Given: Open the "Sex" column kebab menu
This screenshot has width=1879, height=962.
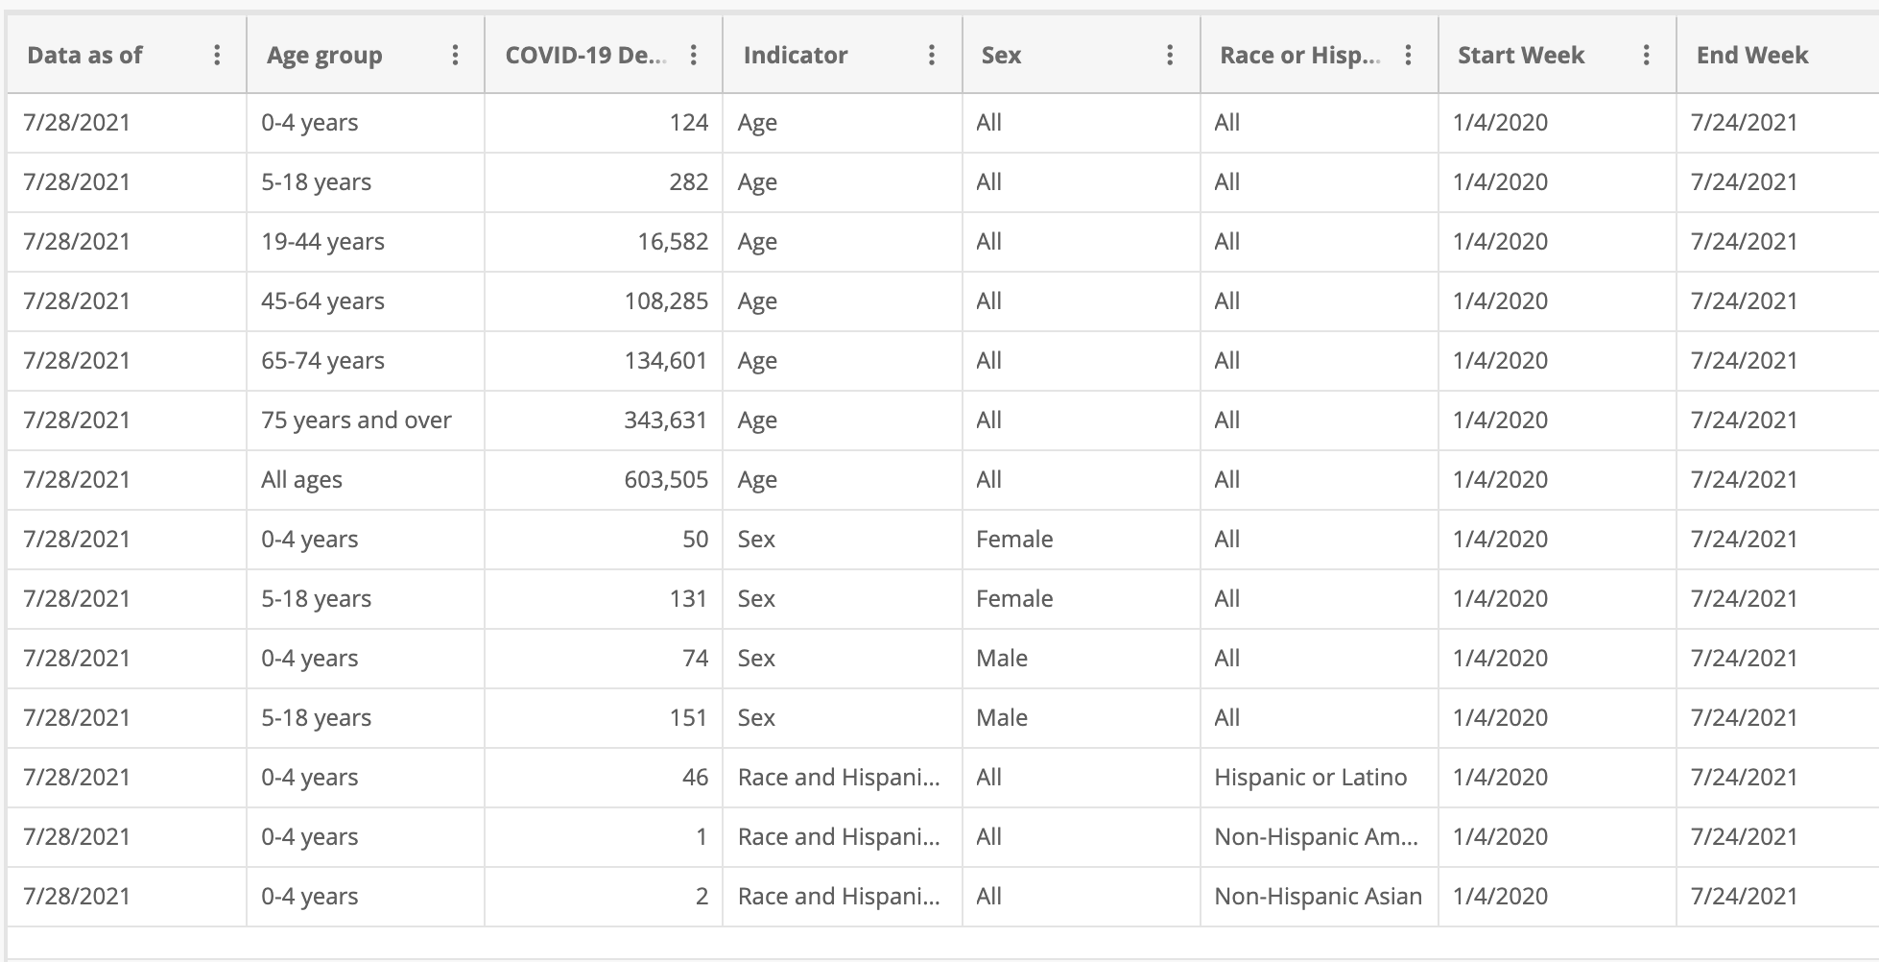Looking at the screenshot, I should pyautogui.click(x=1169, y=55).
